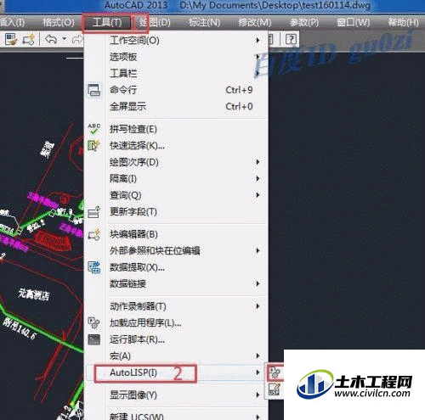
Task: Click the AutoLISP load icon in submenu
Action: pyautogui.click(x=275, y=372)
